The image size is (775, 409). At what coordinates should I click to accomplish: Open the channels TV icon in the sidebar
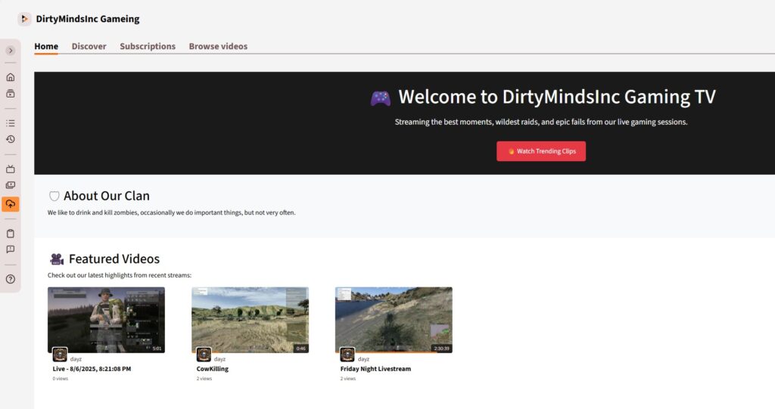click(x=11, y=169)
